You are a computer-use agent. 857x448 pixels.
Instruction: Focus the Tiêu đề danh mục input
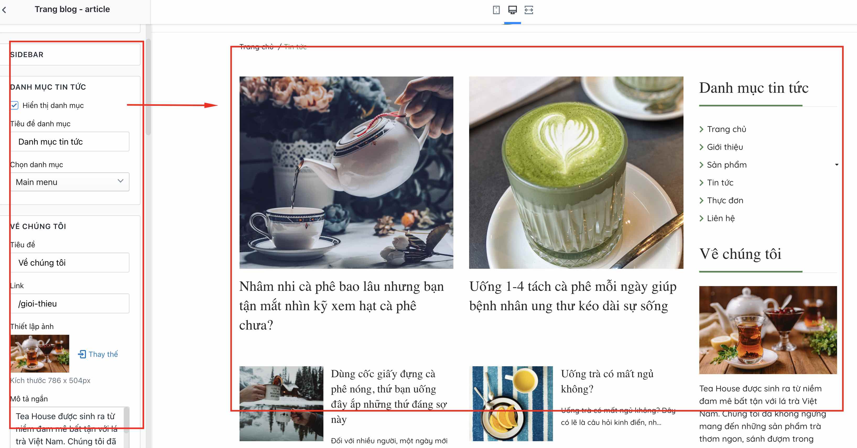coord(70,142)
